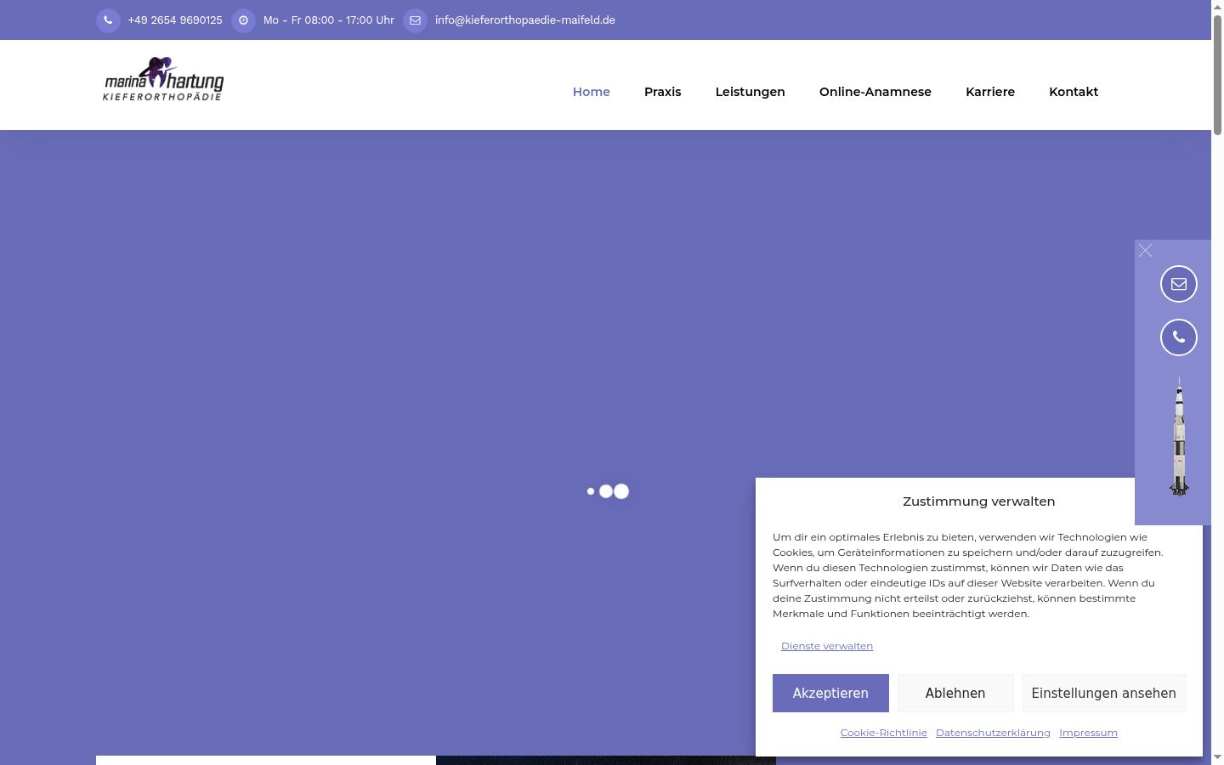Open the Cookie-Richtlinie link
Image resolution: width=1224 pixels, height=765 pixels.
(884, 733)
